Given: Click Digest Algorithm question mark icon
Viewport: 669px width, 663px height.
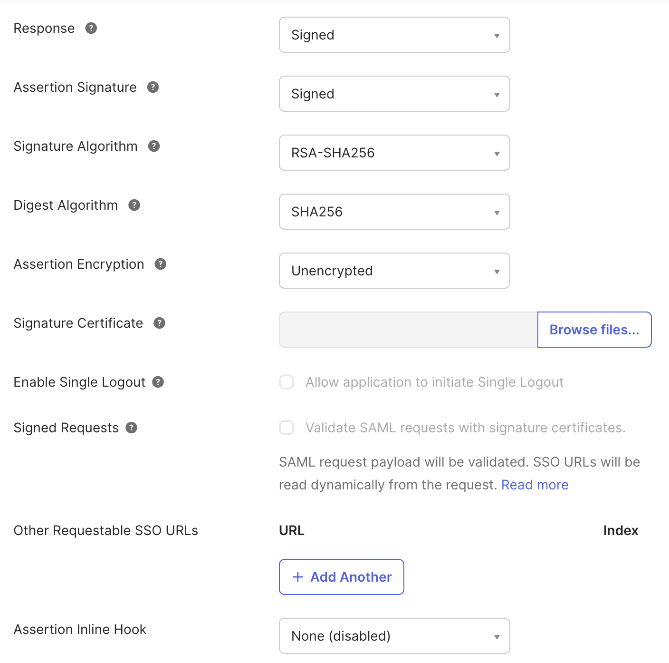Looking at the screenshot, I should coord(134,205).
